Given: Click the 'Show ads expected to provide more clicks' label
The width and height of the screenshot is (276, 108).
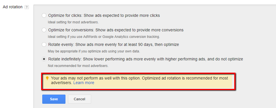Looking at the screenshot, I should click(x=122, y=15).
